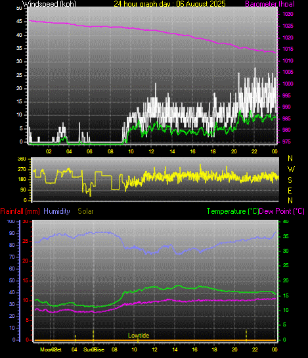308x358 pixels.
Task: Click the 14 hour label on bottom chart
Action: coord(175,349)
